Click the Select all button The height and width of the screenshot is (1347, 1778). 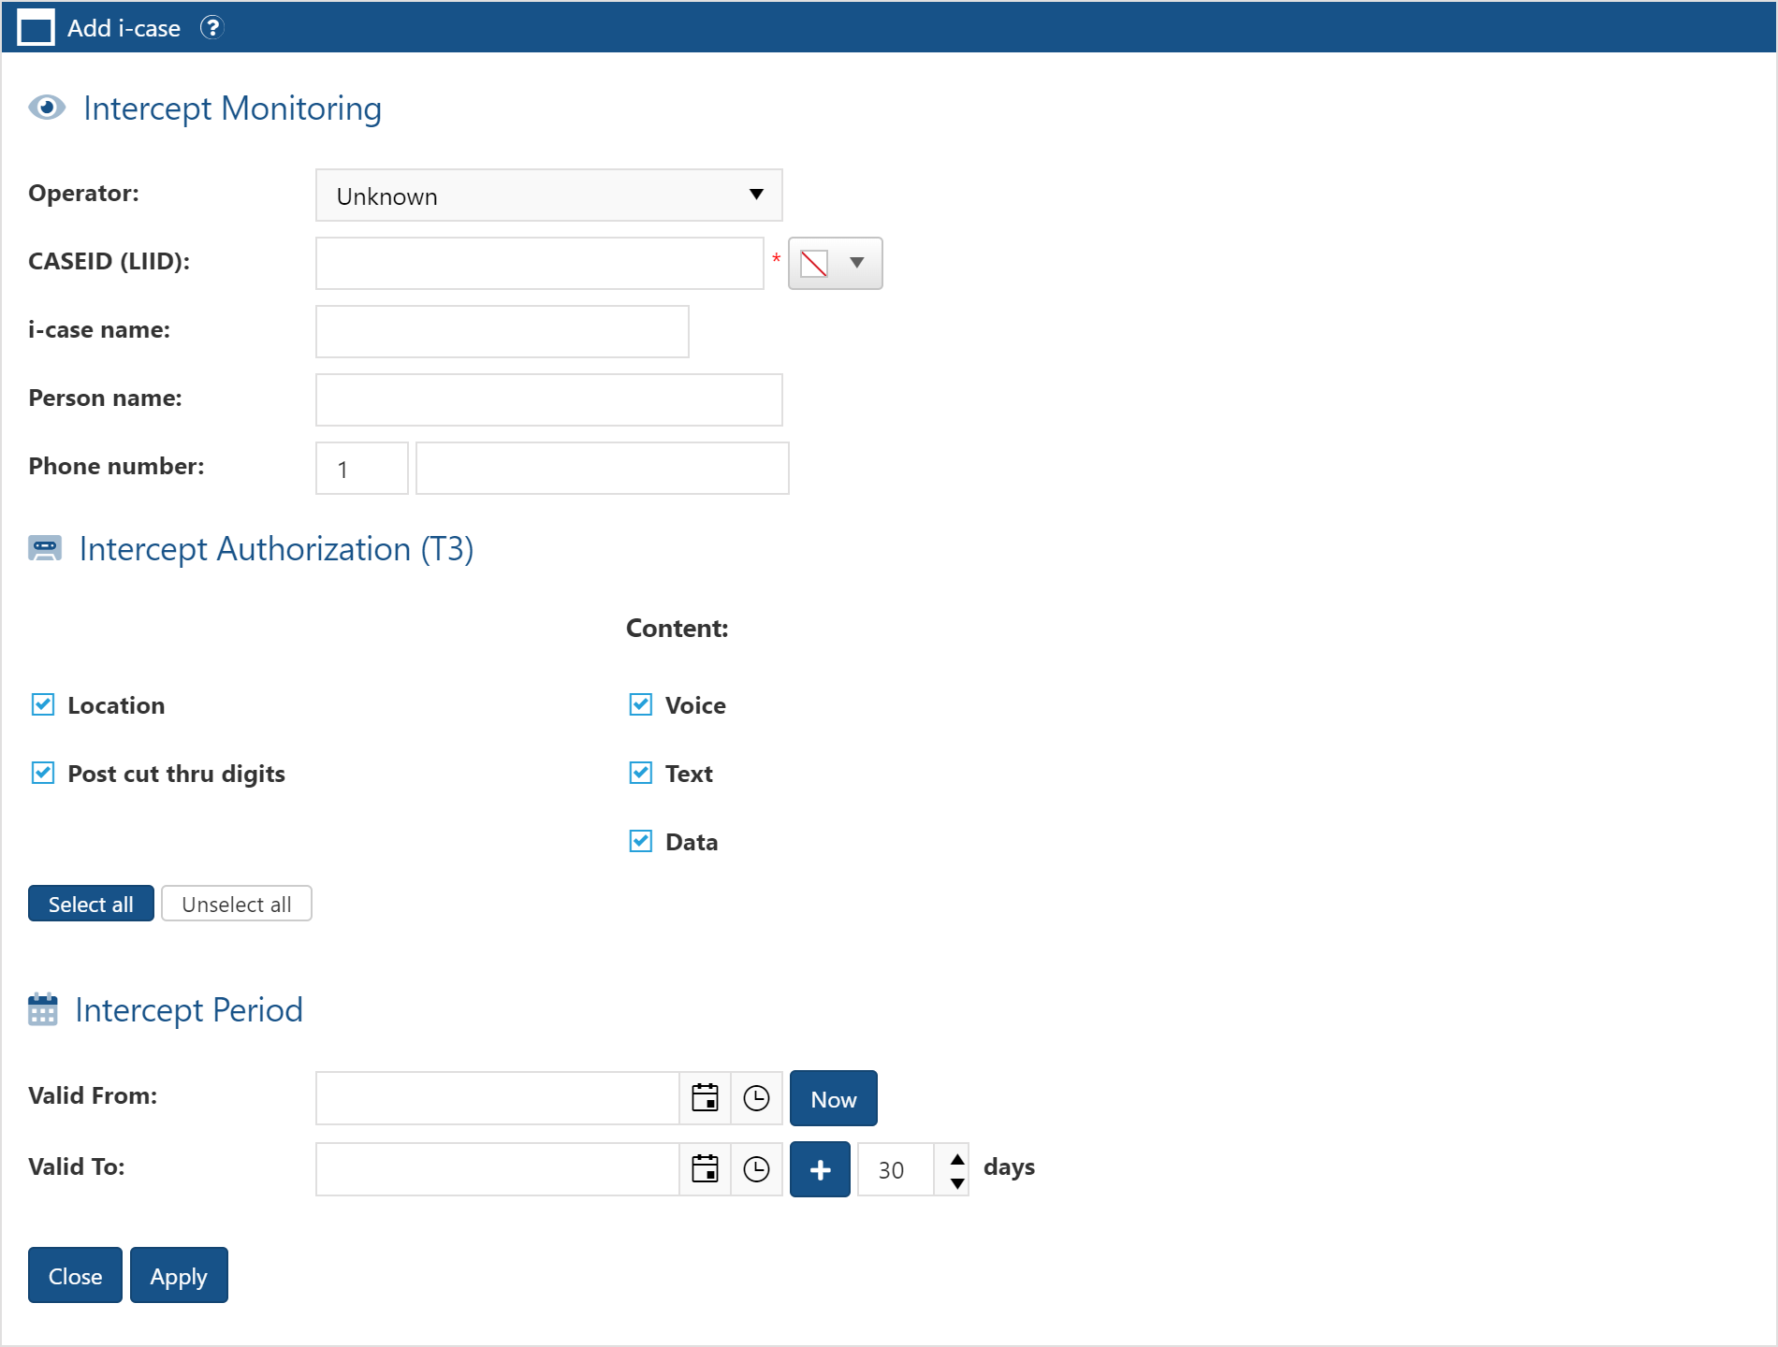91,904
